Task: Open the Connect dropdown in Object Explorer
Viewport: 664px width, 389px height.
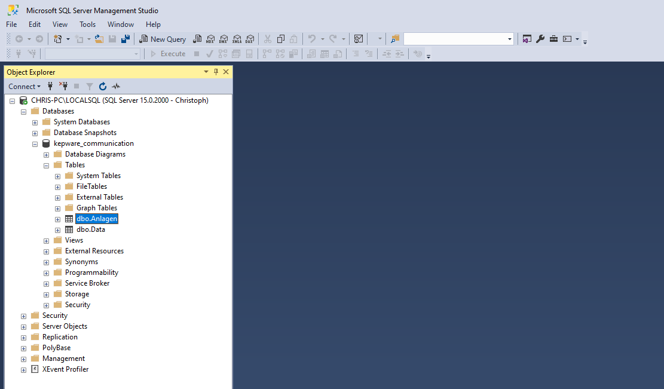Action: click(x=25, y=87)
